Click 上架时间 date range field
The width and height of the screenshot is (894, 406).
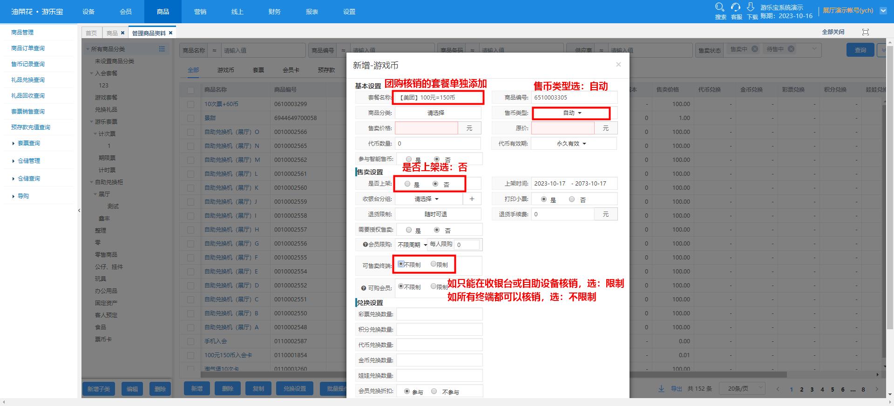pos(574,184)
